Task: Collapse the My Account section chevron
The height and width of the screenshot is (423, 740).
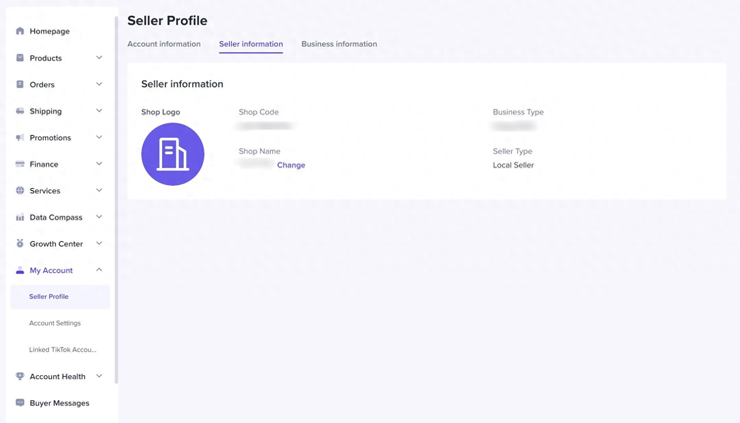Action: tap(99, 270)
